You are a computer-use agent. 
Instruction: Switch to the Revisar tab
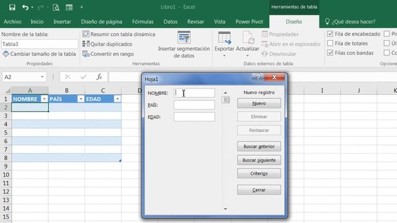pyautogui.click(x=196, y=22)
